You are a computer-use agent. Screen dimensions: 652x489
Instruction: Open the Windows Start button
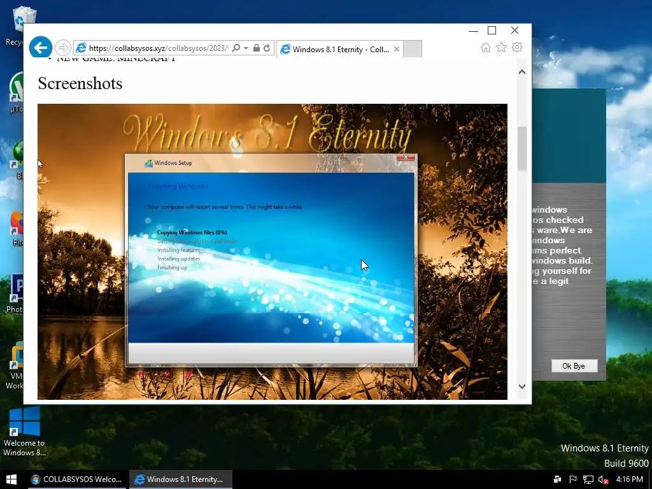click(x=11, y=479)
